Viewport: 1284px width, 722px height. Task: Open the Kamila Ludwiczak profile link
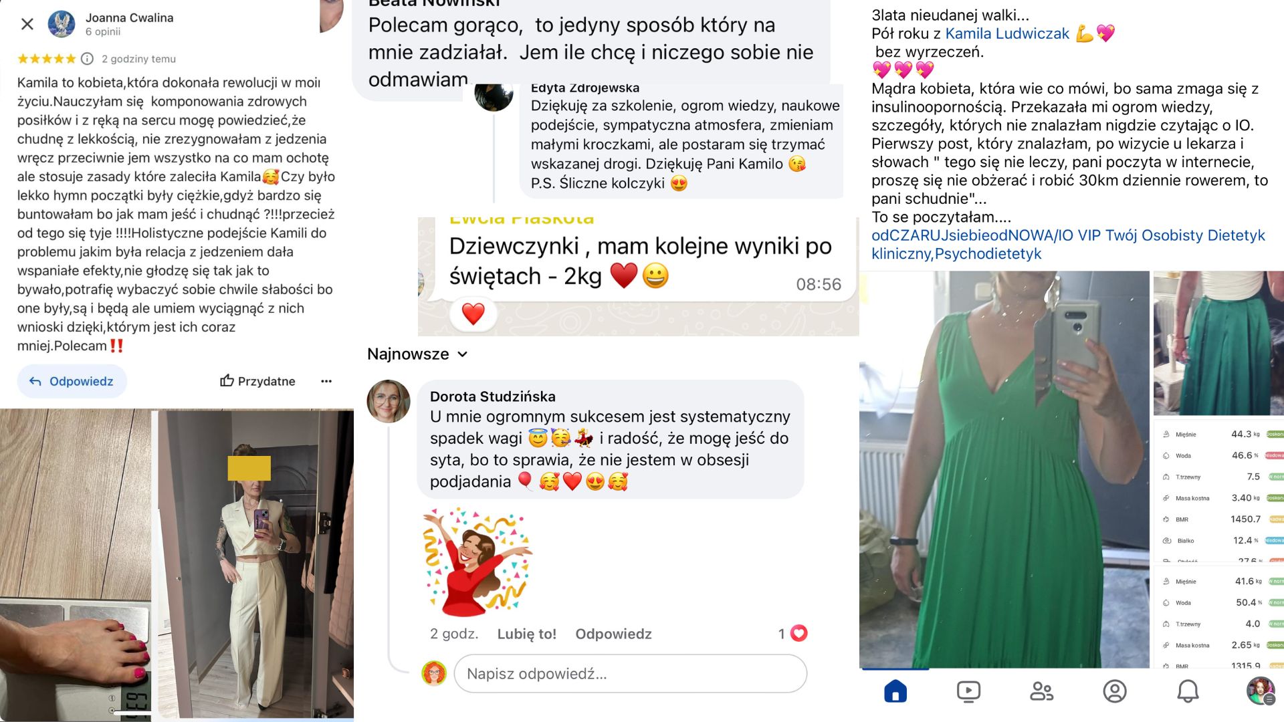[1007, 33]
